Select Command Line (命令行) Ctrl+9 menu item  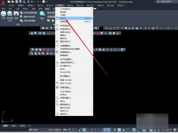pyautogui.click(x=74, y=18)
